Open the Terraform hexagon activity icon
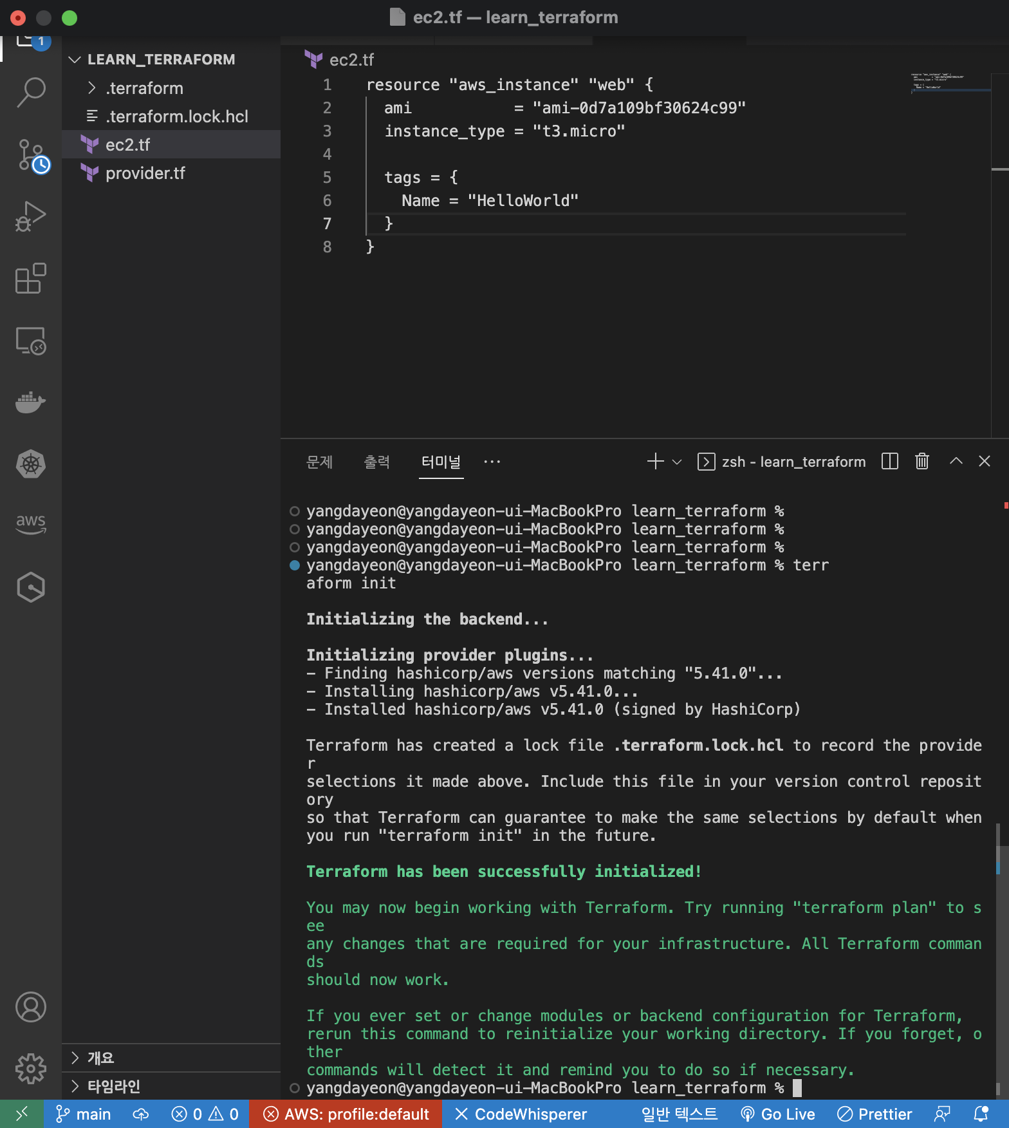1009x1128 pixels. 31,587
